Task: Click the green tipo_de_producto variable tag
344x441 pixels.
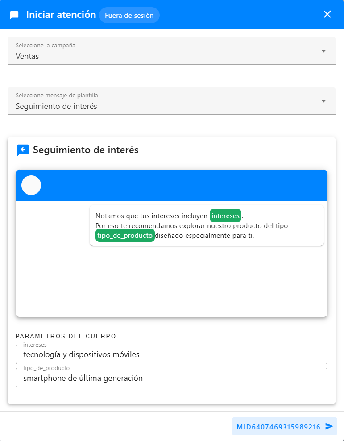Action: [125, 236]
